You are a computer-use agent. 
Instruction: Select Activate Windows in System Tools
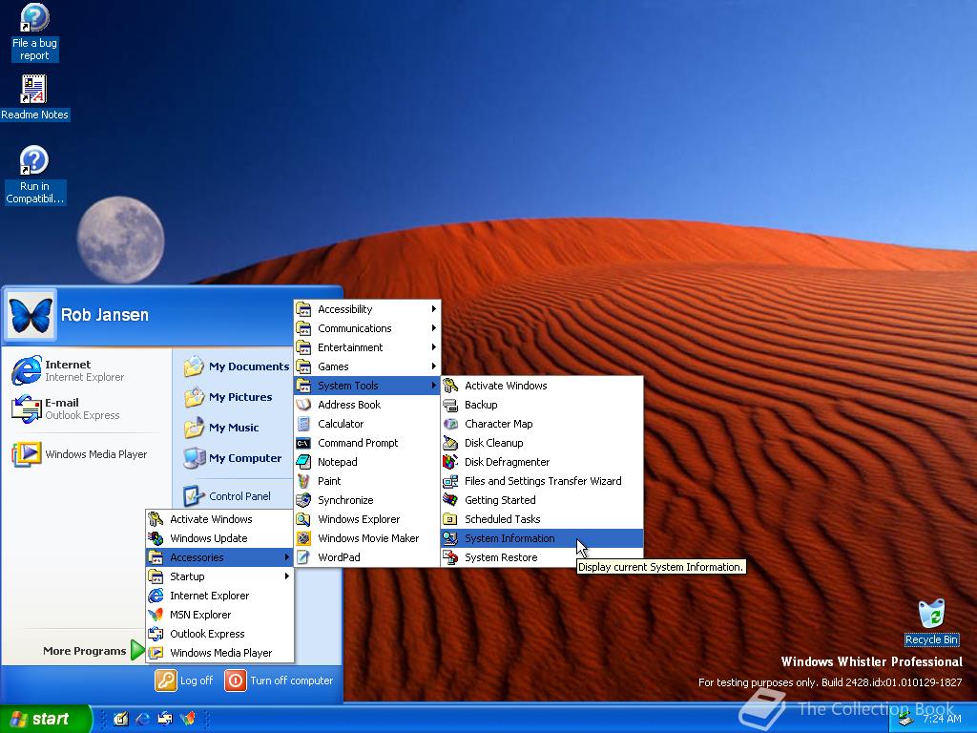(542, 386)
